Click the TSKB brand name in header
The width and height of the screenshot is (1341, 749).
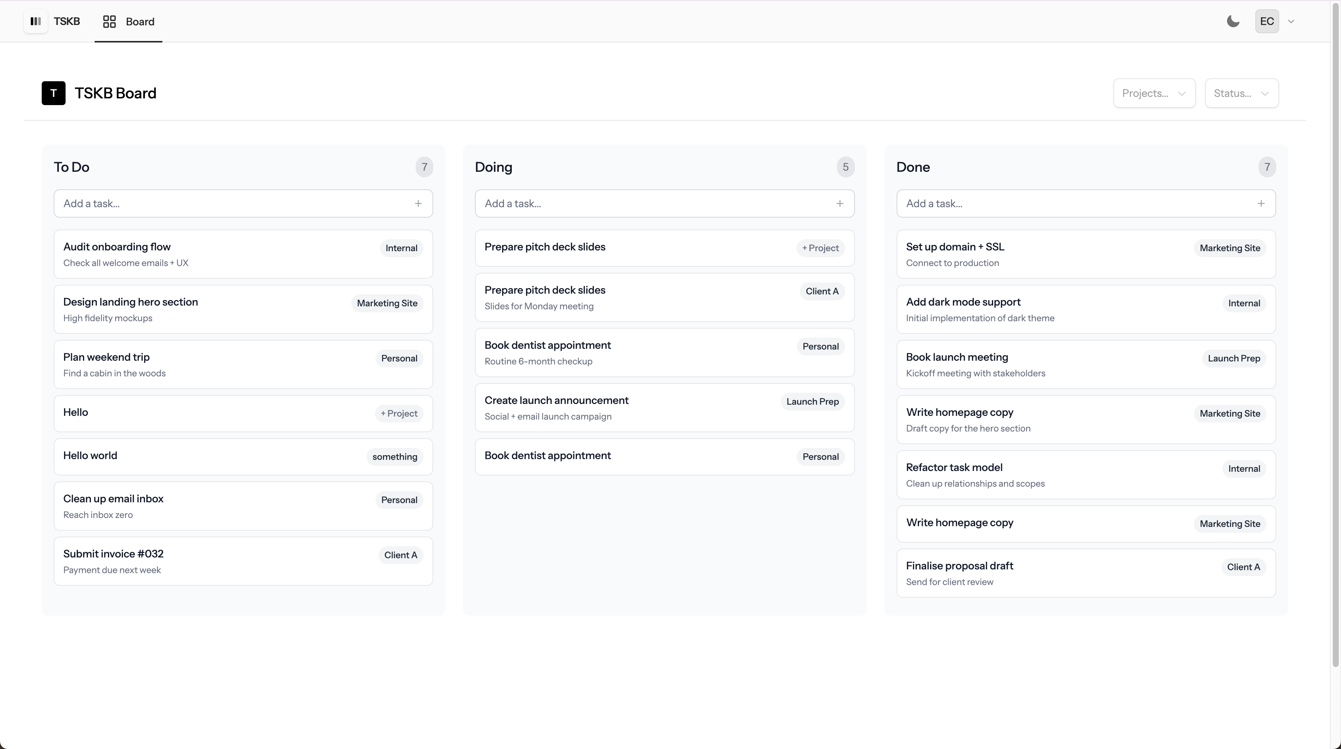pos(67,21)
